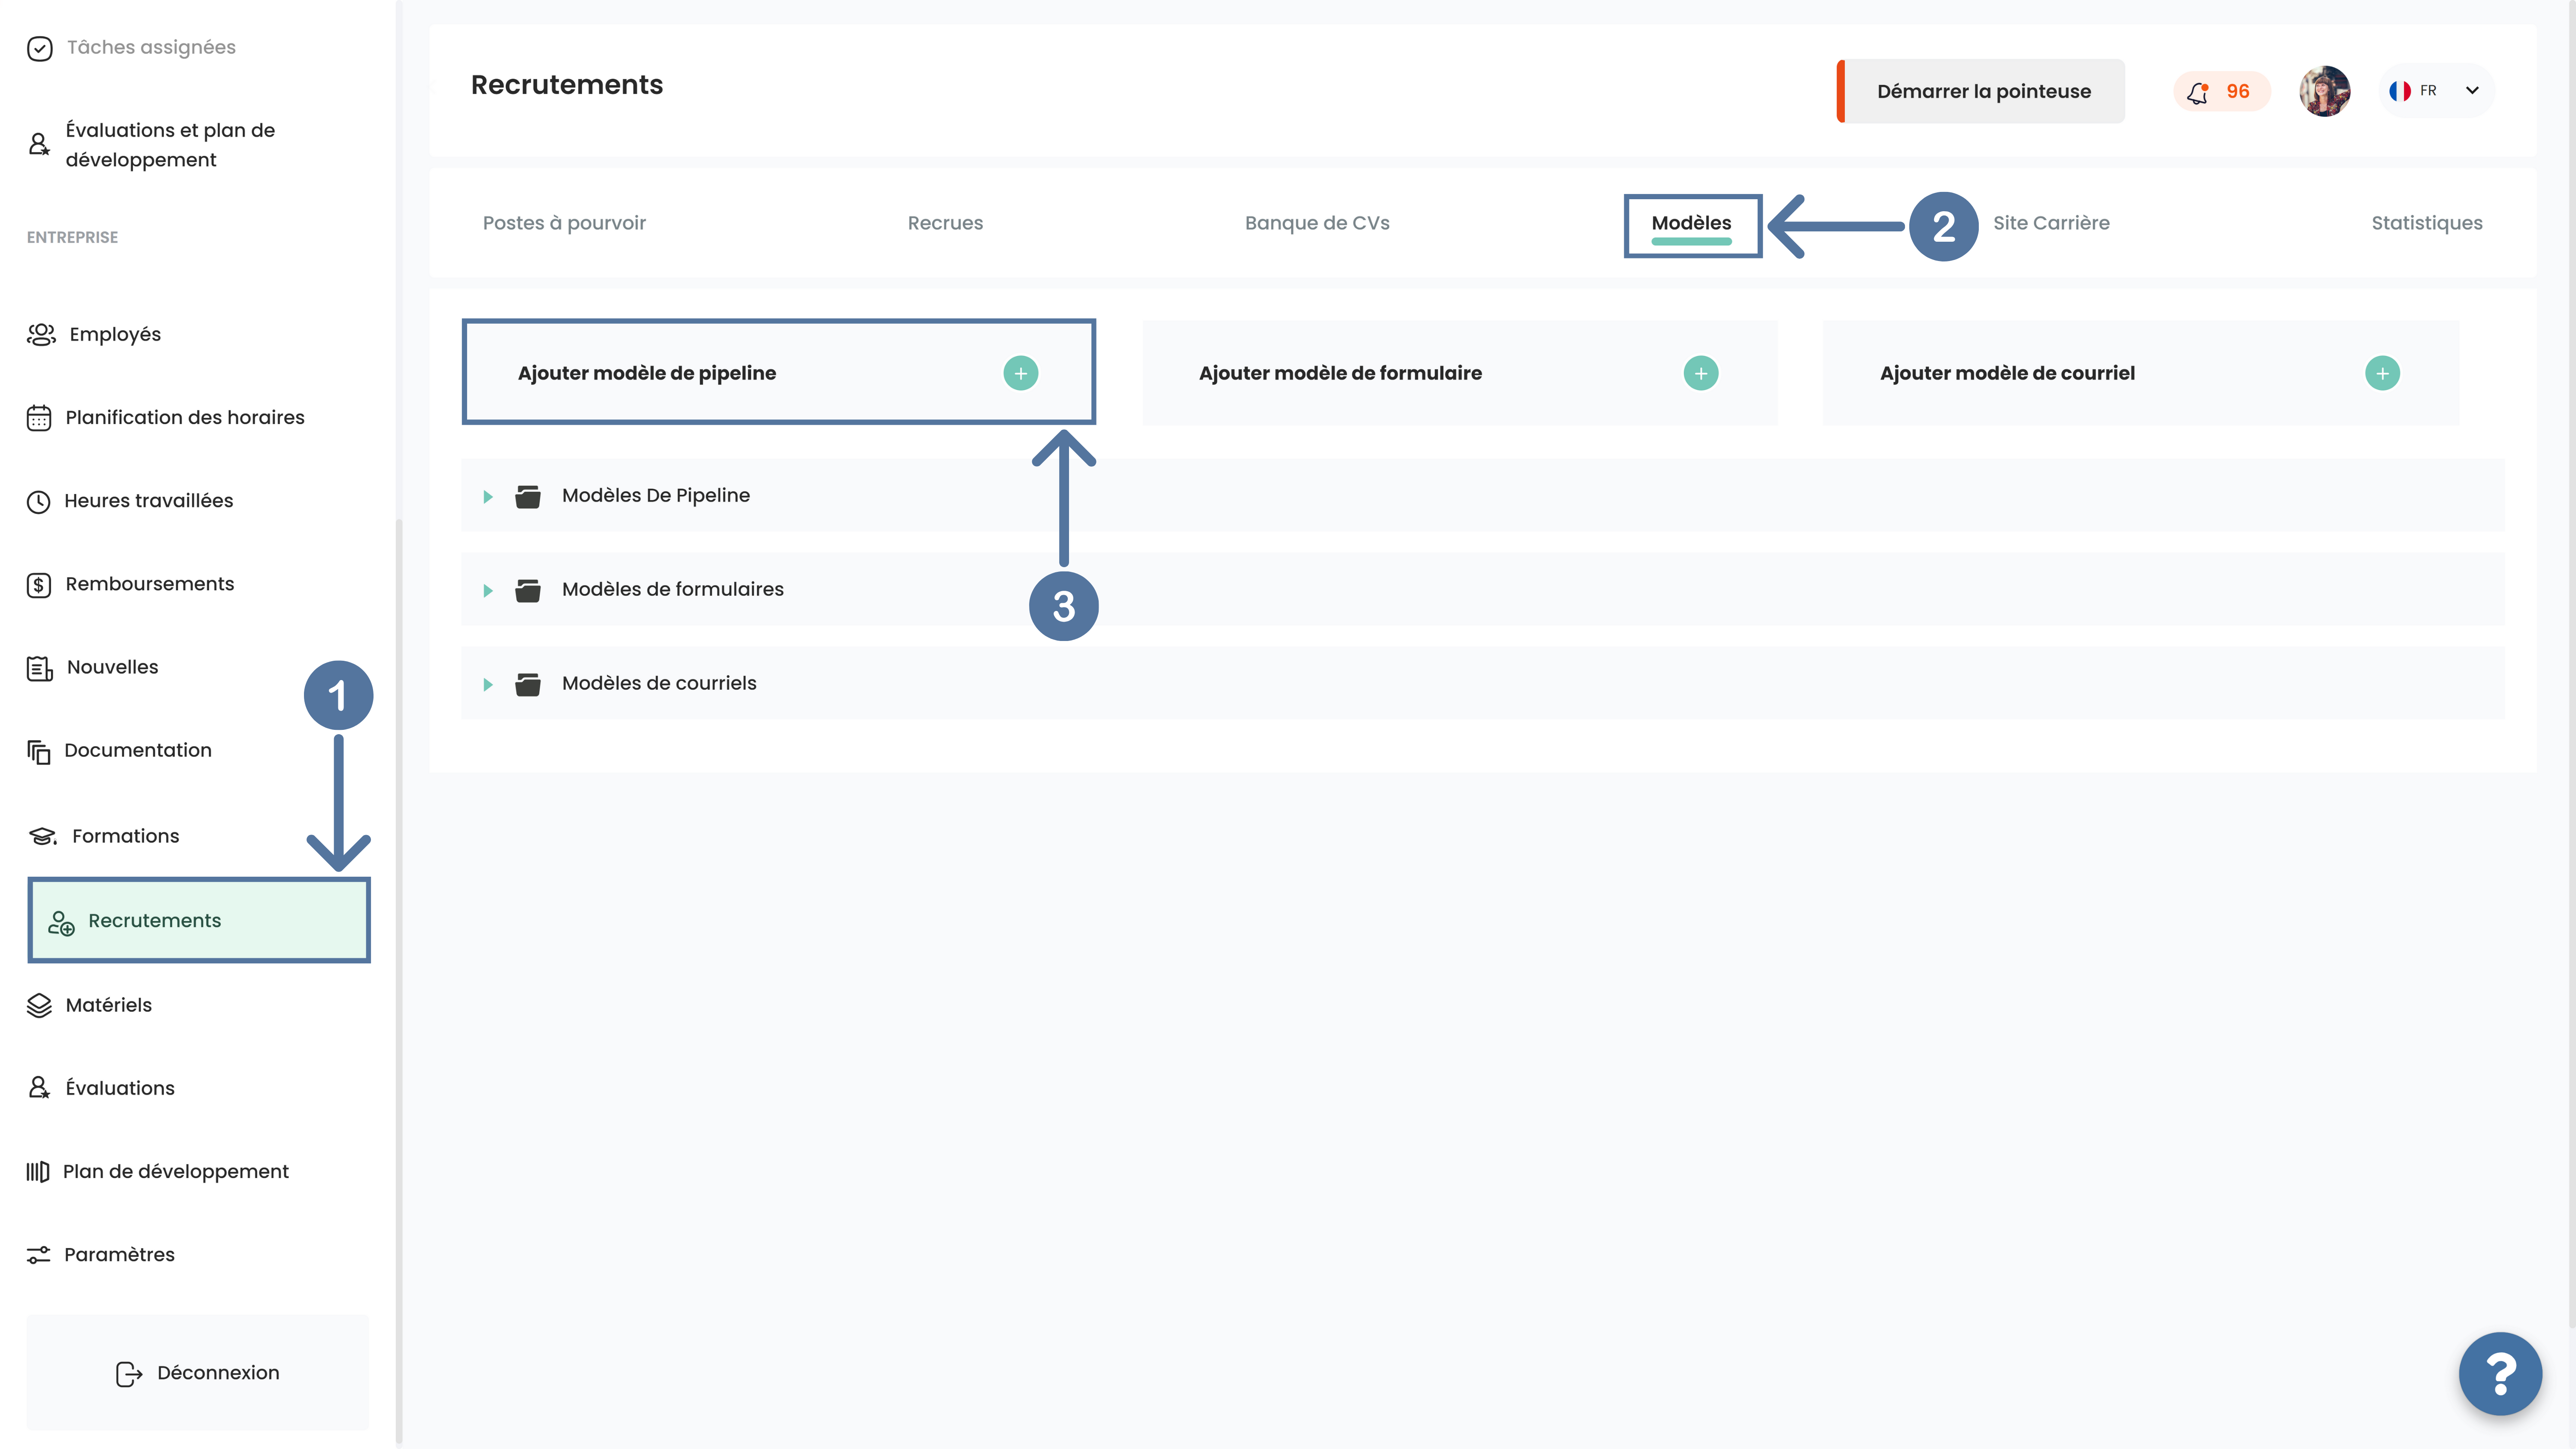Open the Modèles de formulaires row text
Viewport: 2576px width, 1449px height.
[673, 590]
